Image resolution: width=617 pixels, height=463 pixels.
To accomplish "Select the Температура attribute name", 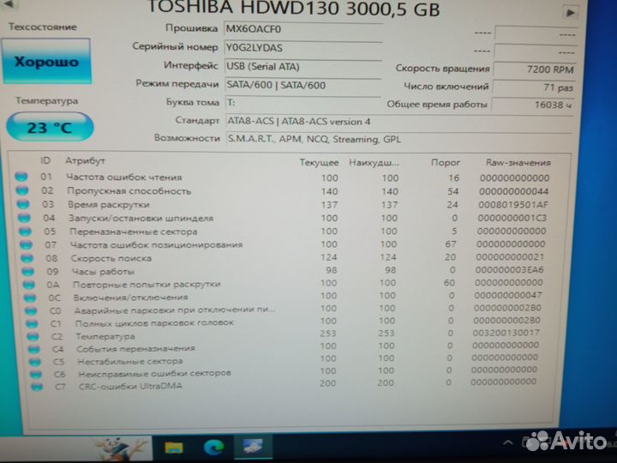I will pos(105,336).
